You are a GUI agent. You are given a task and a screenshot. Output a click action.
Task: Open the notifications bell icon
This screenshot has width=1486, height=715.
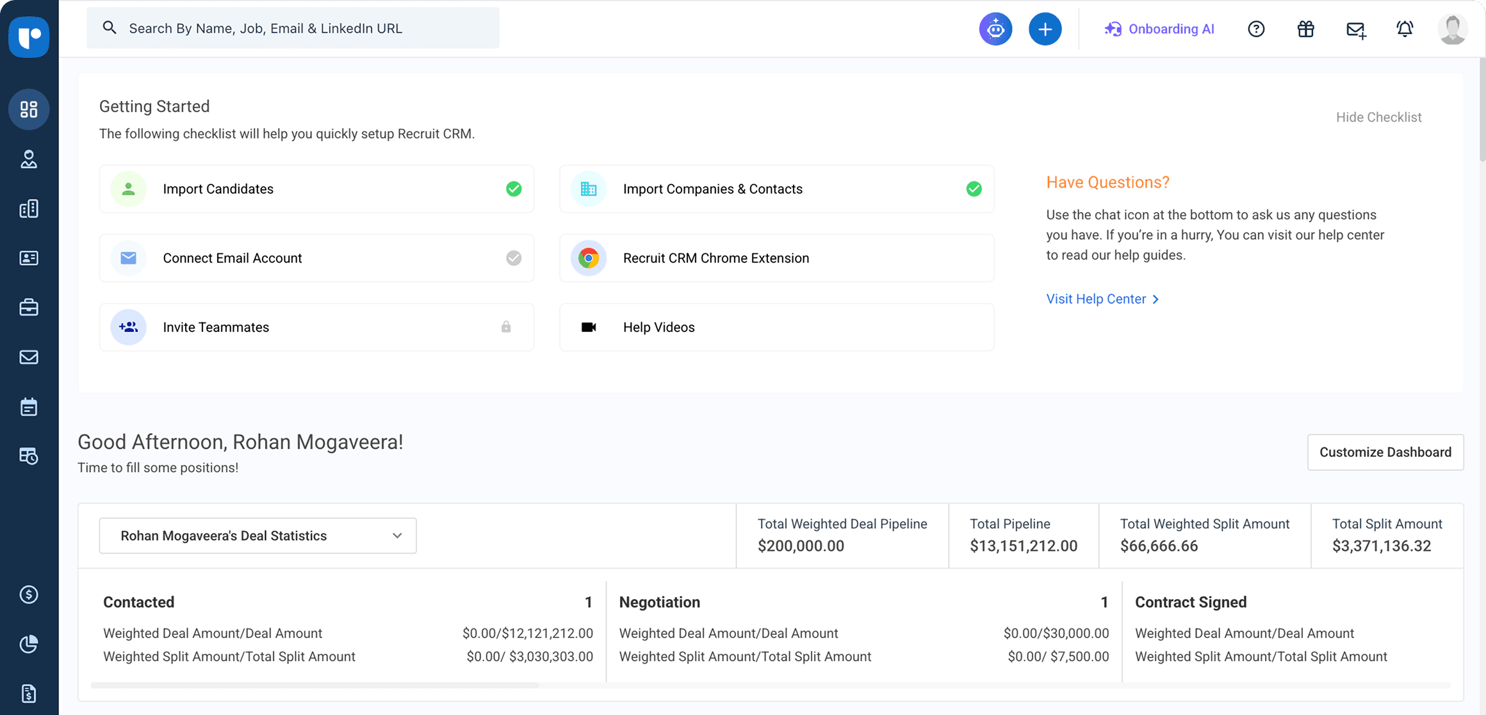[1405, 29]
